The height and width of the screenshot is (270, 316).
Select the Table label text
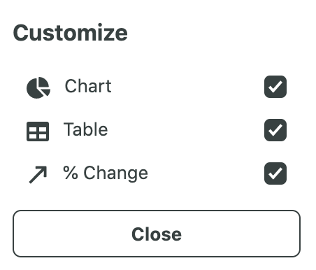pos(85,129)
